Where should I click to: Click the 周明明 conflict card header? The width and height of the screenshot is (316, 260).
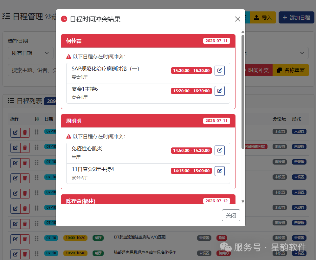pos(148,121)
